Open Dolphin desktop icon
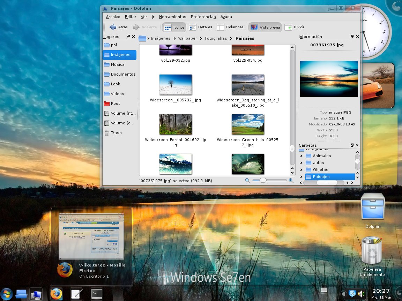Image resolution: width=402 pixels, height=301 pixels. [x=373, y=211]
